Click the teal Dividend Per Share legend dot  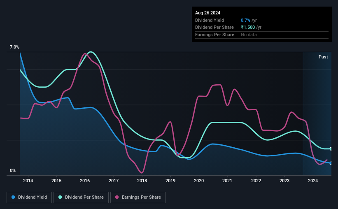pyautogui.click(x=60, y=197)
